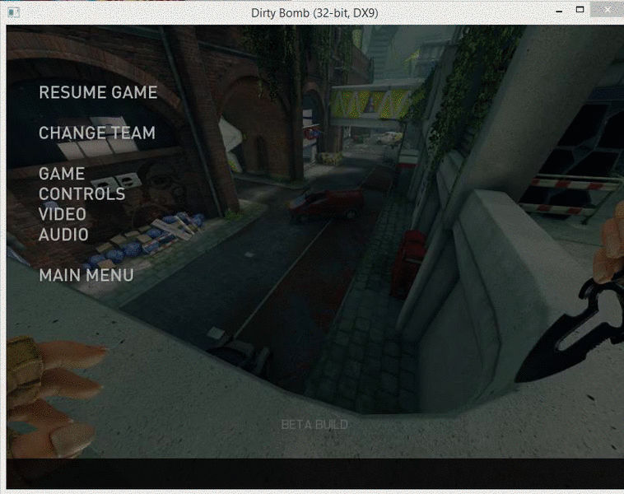Minimize the Dirty Bomb window
This screenshot has height=494, width=624.
click(559, 12)
